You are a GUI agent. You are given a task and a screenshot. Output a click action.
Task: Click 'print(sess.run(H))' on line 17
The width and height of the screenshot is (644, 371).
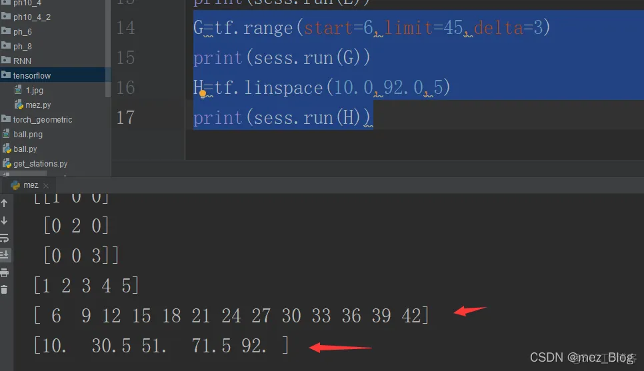click(x=282, y=118)
